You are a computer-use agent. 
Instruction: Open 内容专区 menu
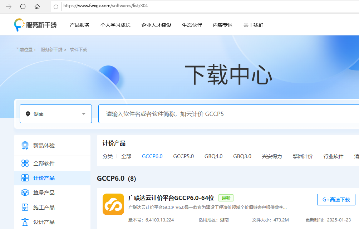(x=222, y=25)
